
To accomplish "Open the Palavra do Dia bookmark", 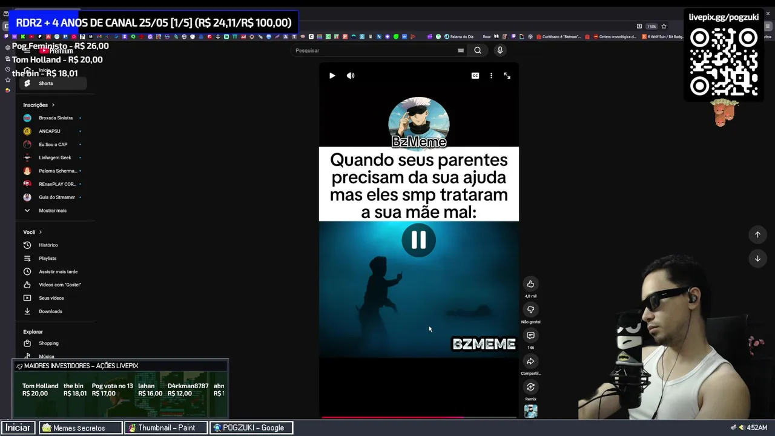I will pos(458,37).
